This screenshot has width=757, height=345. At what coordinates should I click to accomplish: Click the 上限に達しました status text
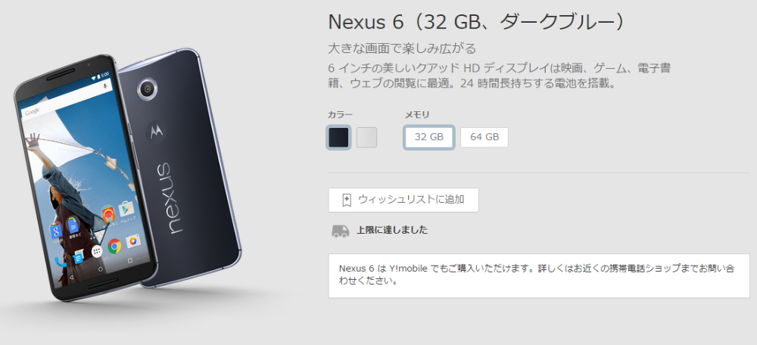coord(392,230)
